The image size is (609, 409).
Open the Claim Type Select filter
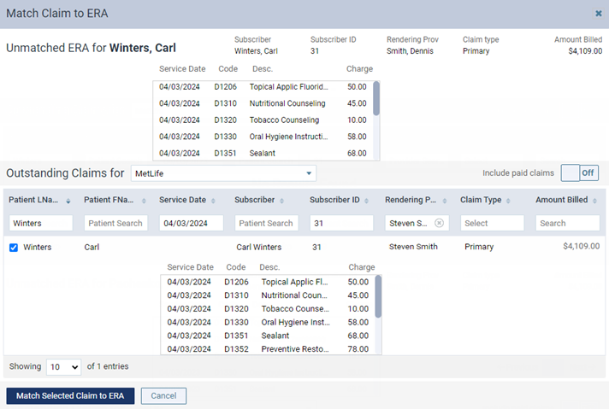[492, 223]
